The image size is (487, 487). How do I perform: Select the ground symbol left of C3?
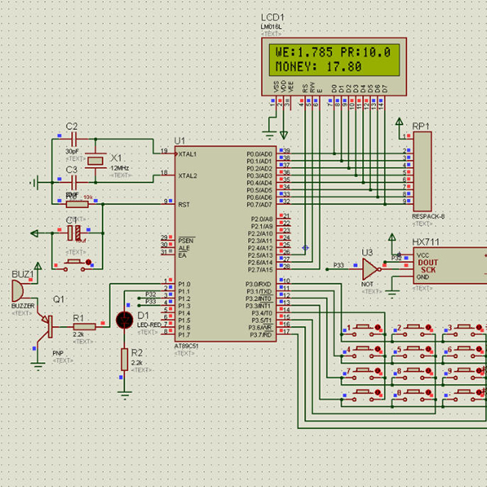pyautogui.click(x=35, y=183)
